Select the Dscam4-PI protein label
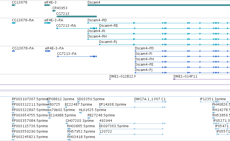Screen dimensions: 230x141 click(x=144, y=54)
